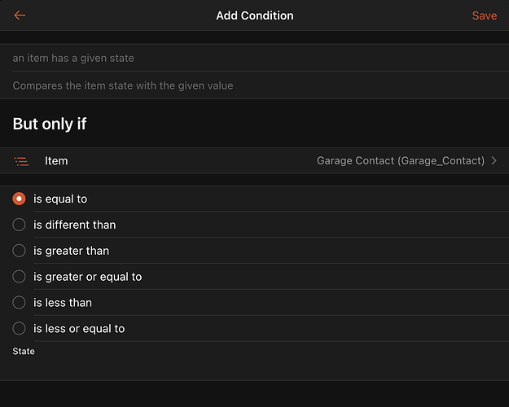Click the 'Add Condition' page title
509x407 pixels.
254,15
